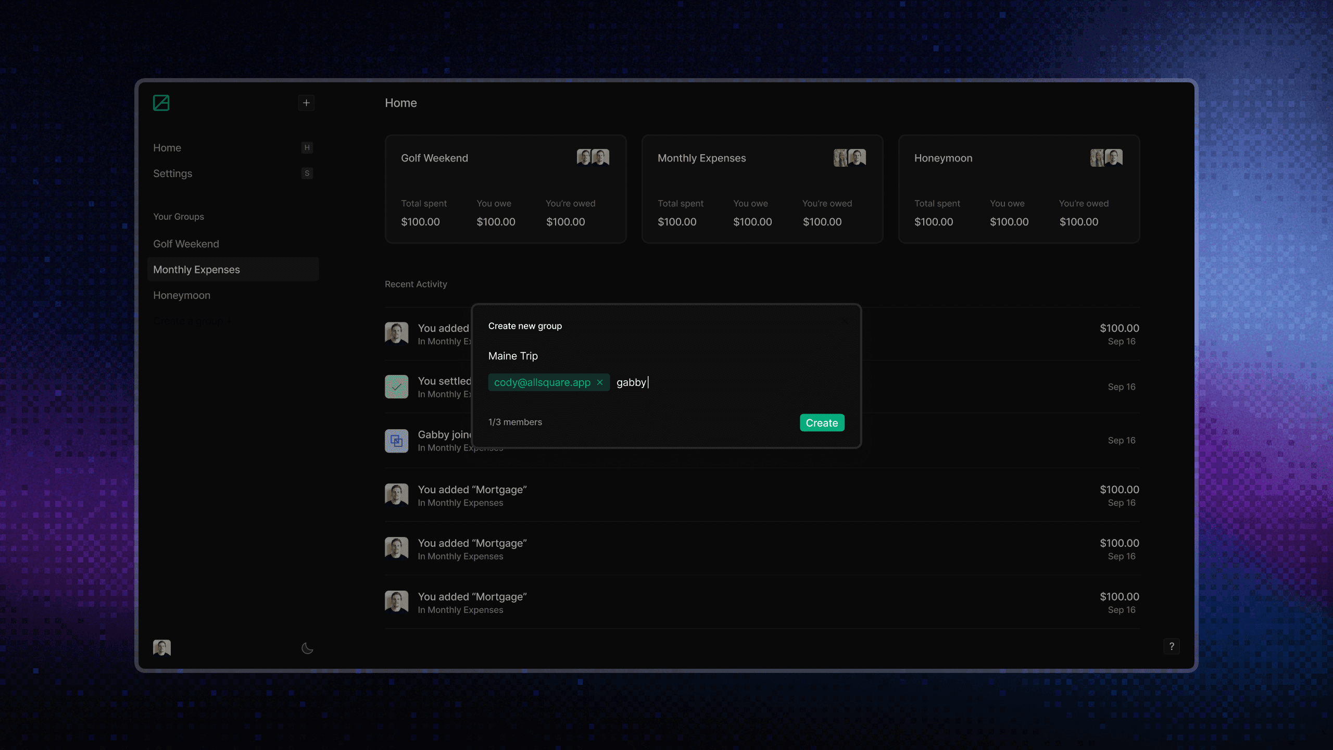Screen dimensions: 1333x750
Task: Go to Home in the sidebar
Action: tap(167, 148)
